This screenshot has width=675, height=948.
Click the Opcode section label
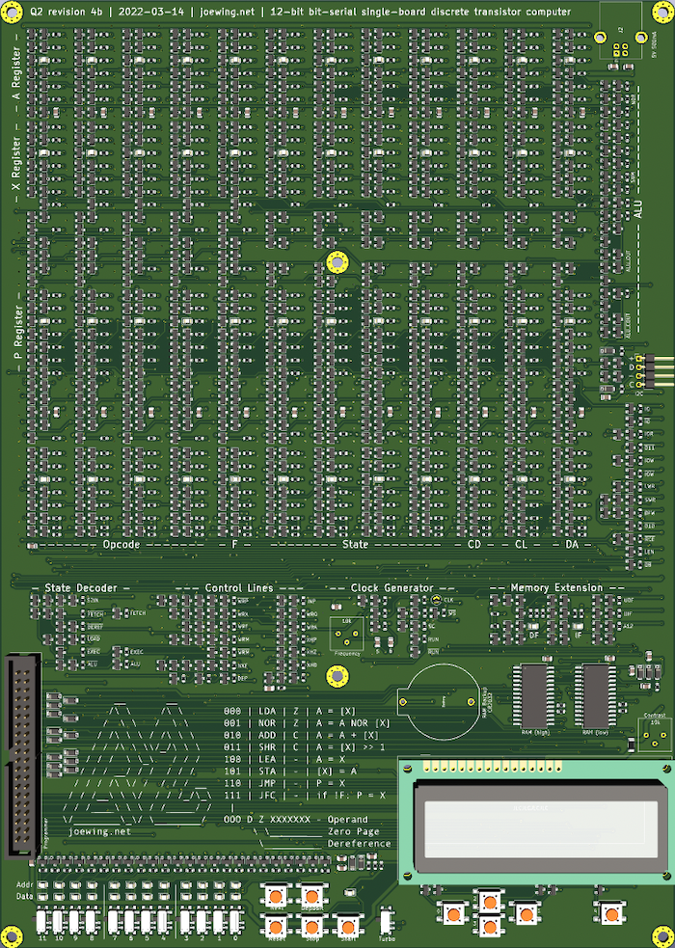(121, 544)
